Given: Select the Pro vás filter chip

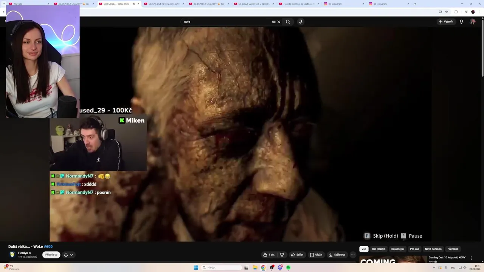Looking at the screenshot, I should [414, 249].
